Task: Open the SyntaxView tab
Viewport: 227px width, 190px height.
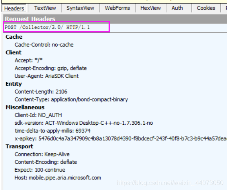Action: click(x=80, y=8)
